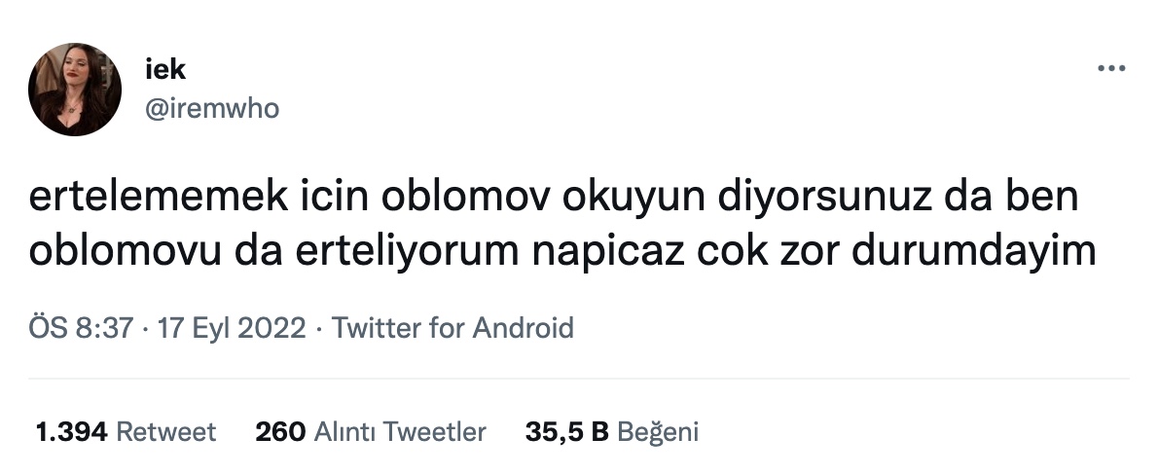Image resolution: width=1158 pixels, height=475 pixels.
Task: Open the 260 Alıntı Tweetler list
Action: tap(371, 431)
